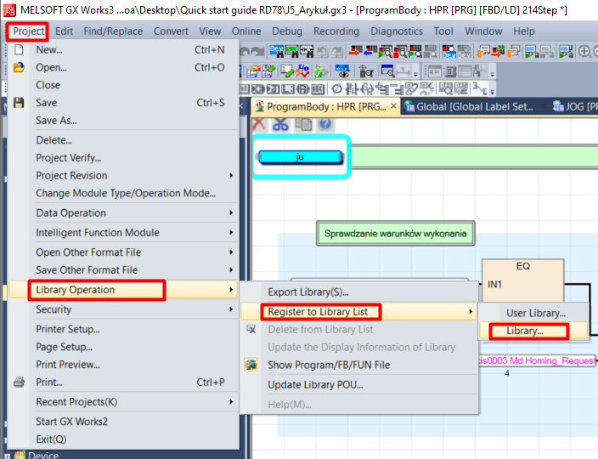This screenshot has height=459, width=598.
Task: Select New... in the Project menu
Action: click(123, 50)
